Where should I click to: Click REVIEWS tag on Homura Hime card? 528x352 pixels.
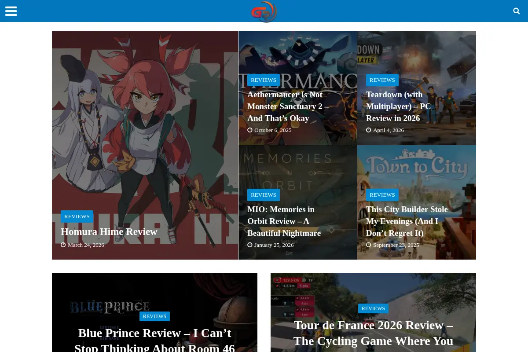(x=77, y=216)
